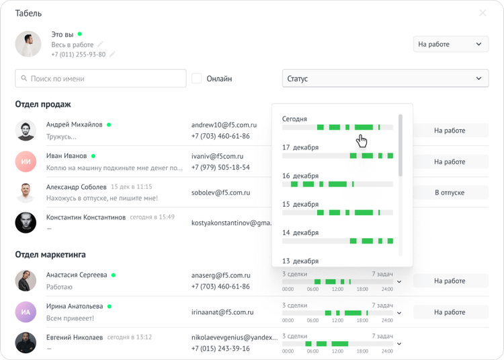Click the Сегодня activity timeline bar
The image size is (504, 360).
[x=337, y=127]
